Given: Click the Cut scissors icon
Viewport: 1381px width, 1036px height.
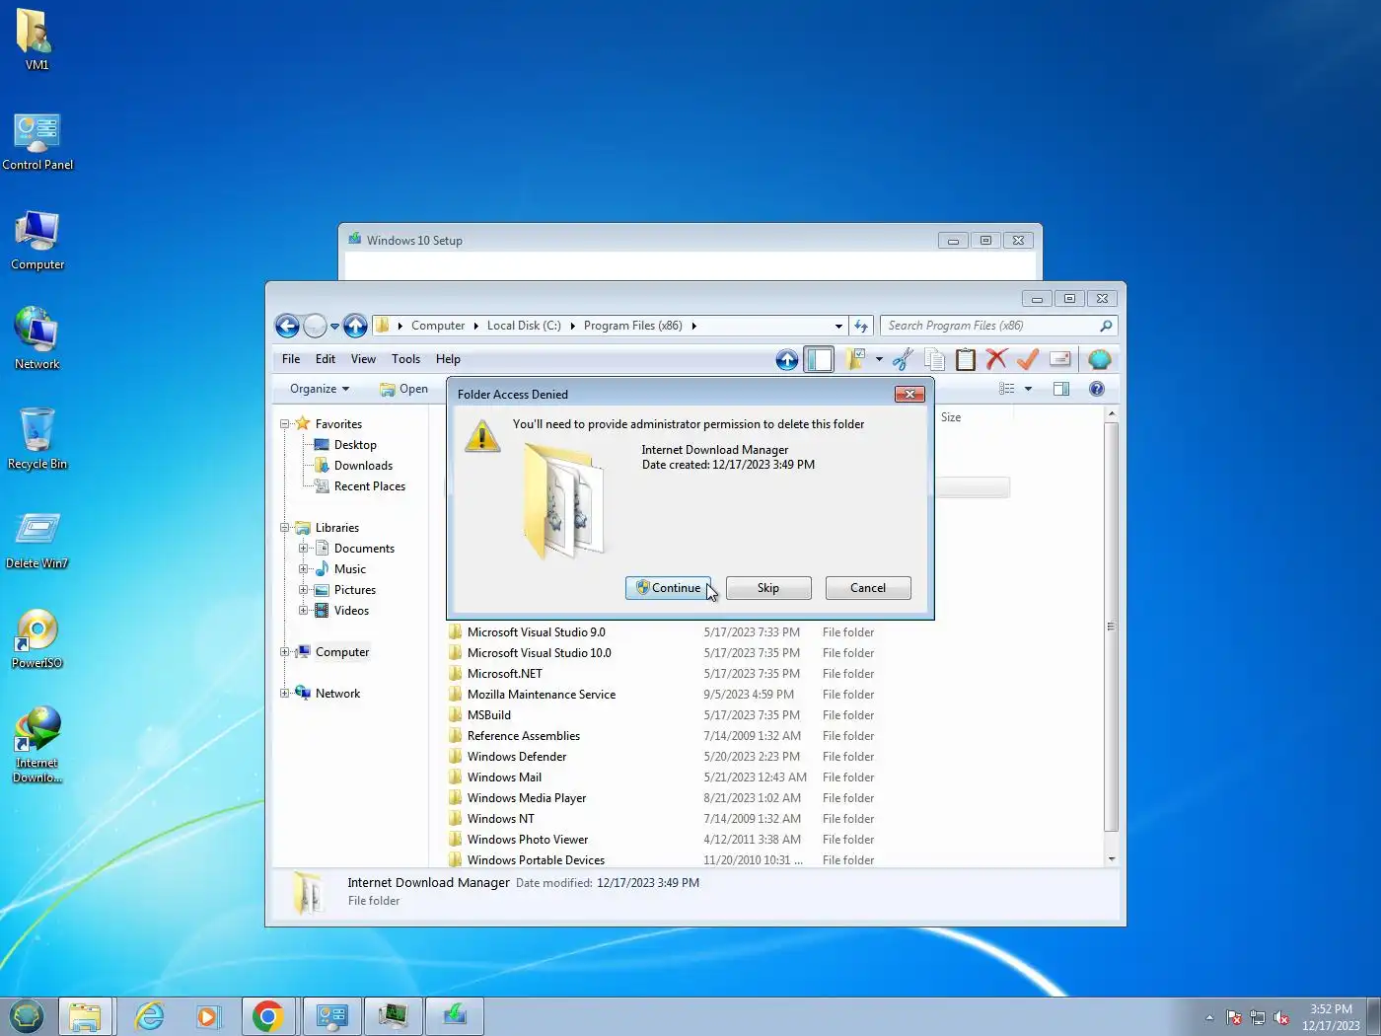Looking at the screenshot, I should point(902,359).
